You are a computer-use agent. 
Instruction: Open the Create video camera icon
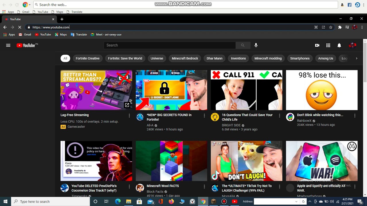click(317, 45)
